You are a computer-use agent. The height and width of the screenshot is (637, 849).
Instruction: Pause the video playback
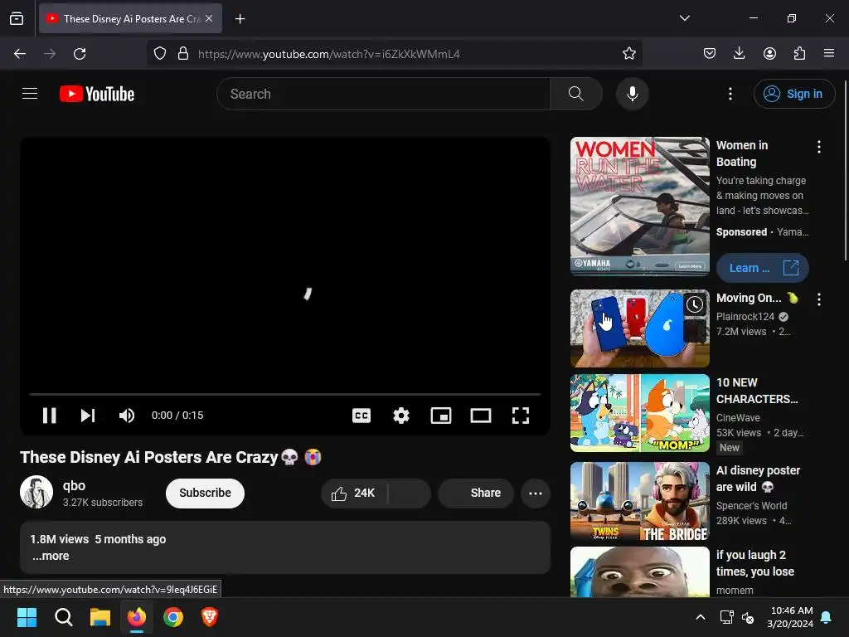[x=49, y=416]
